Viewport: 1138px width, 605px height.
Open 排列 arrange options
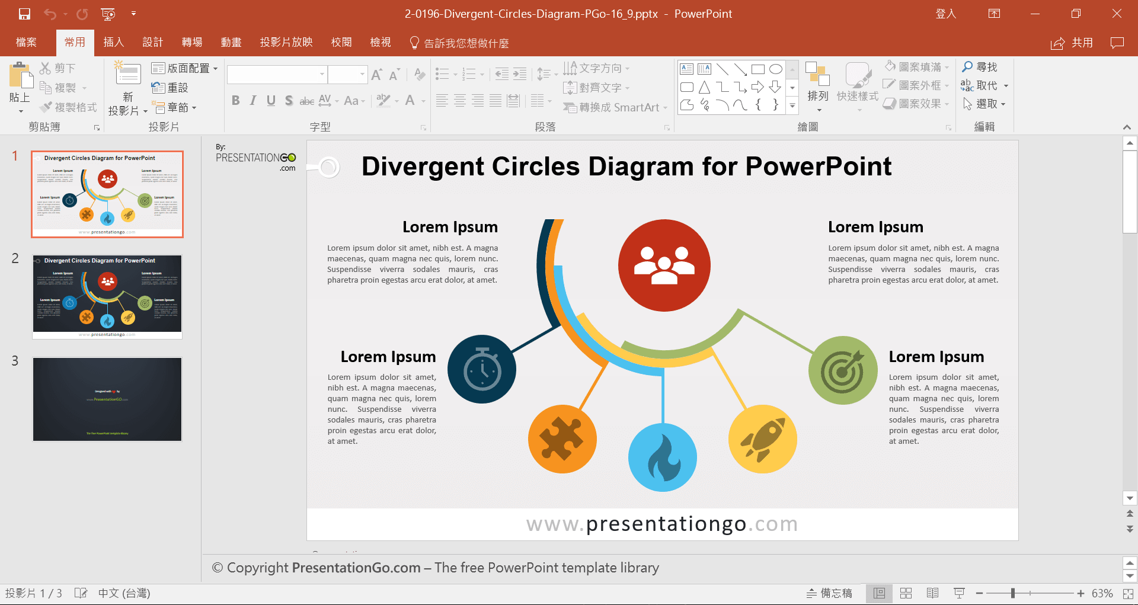[x=817, y=87]
